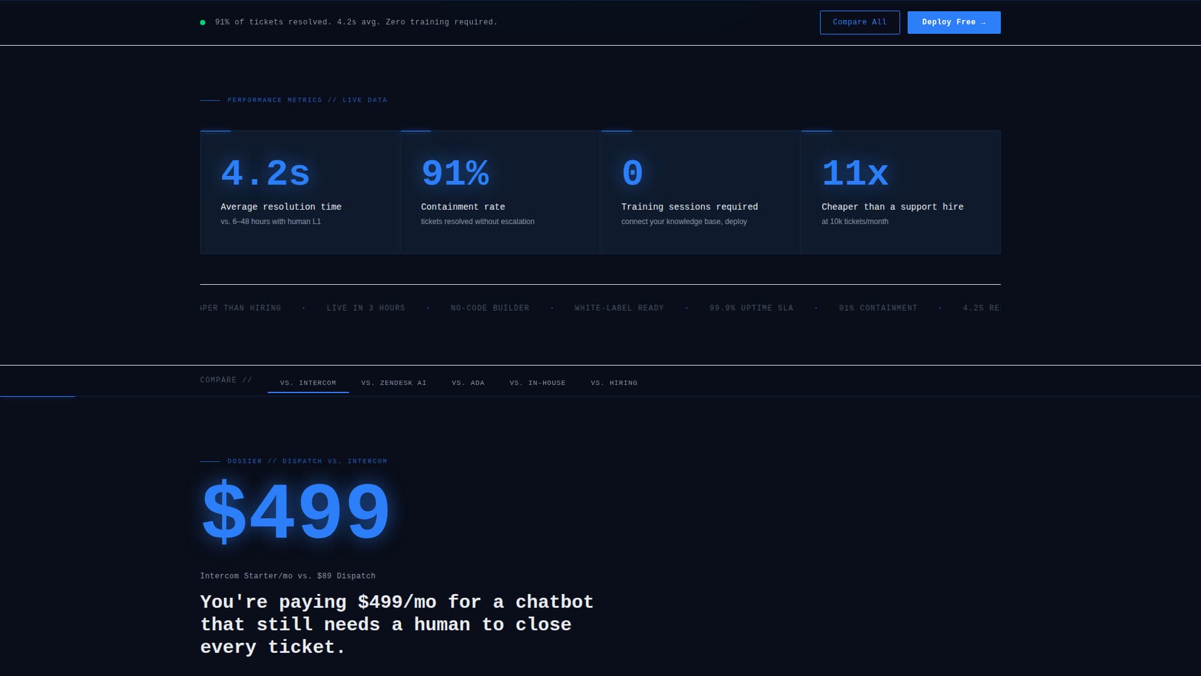Click 'vs. 6–48 hours with human L1'
This screenshot has height=676, width=1201.
271,222
